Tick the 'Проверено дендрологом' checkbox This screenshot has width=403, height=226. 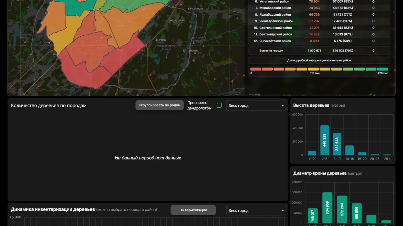[x=219, y=105]
